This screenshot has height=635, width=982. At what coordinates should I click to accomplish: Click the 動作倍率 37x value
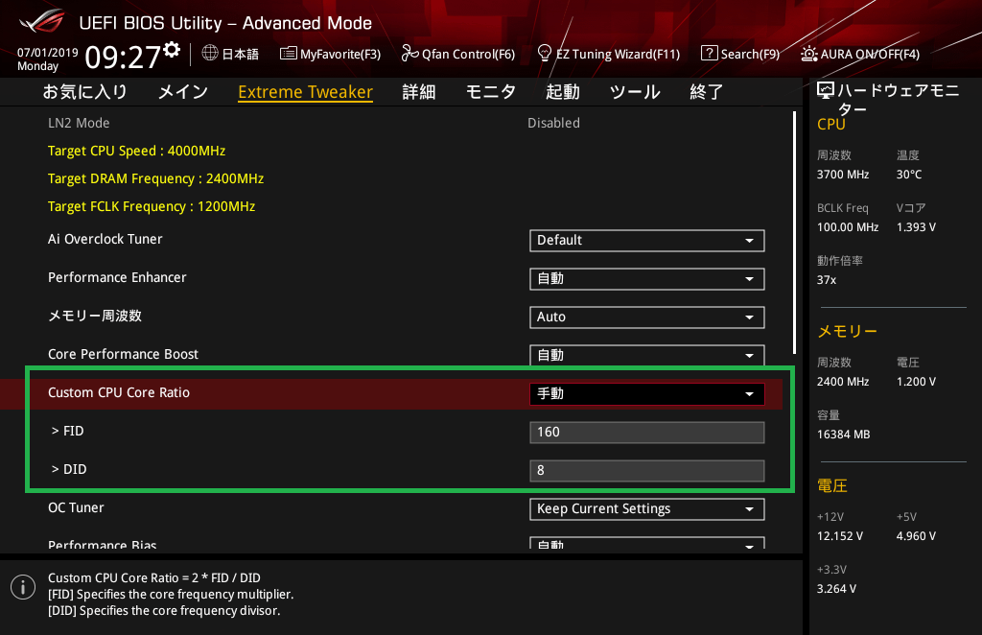tap(827, 279)
